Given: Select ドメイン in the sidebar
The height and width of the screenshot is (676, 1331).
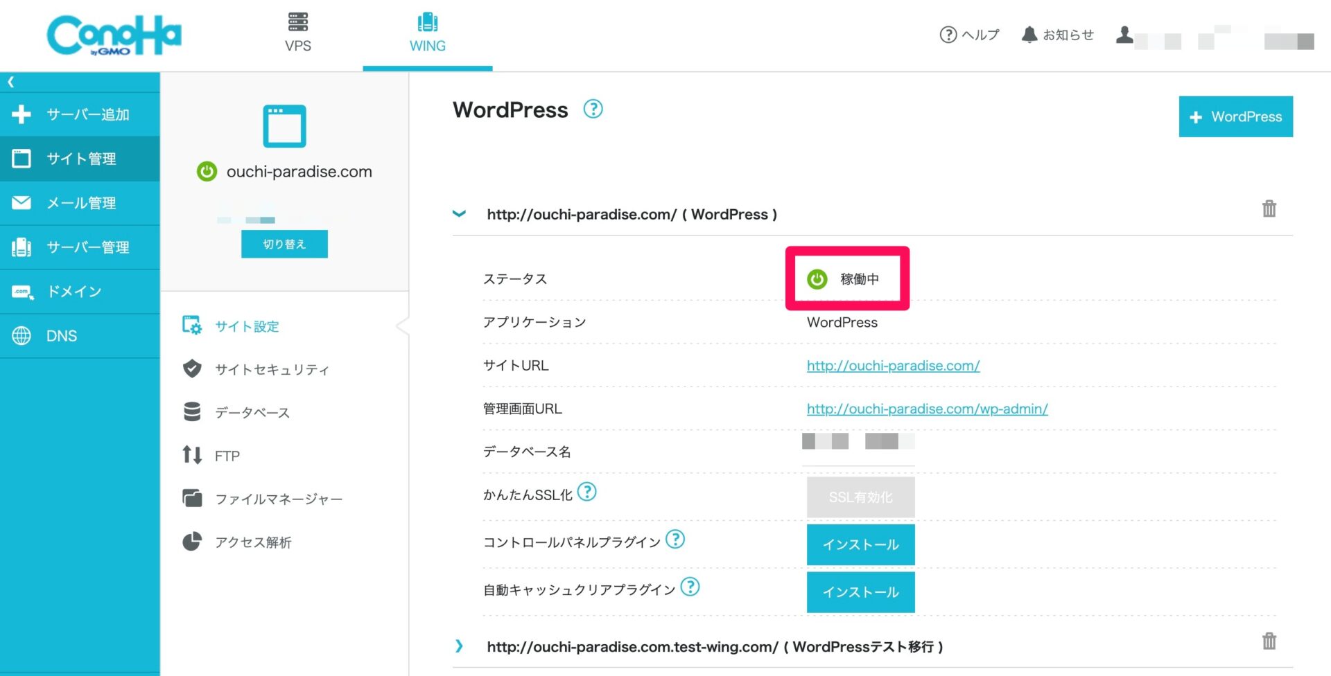Looking at the screenshot, I should (80, 292).
